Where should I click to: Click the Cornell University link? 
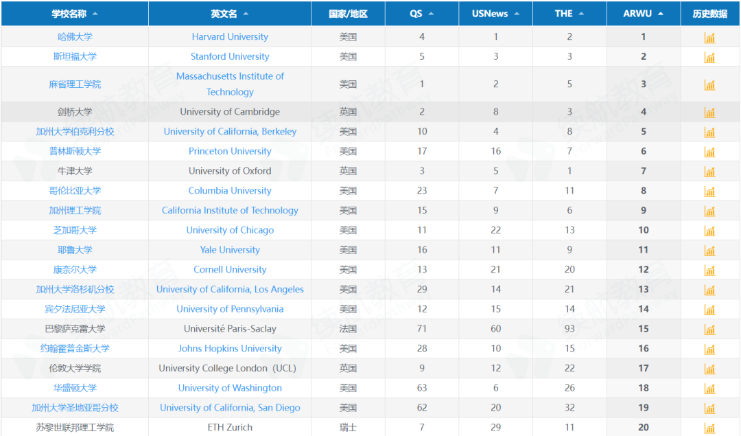(230, 270)
